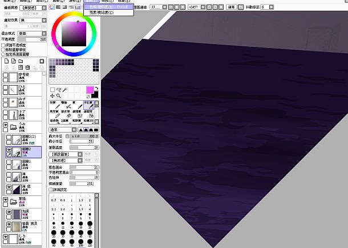348x248 pixels.
Task: Select the brush tool in tool tray
Action: pos(77,105)
